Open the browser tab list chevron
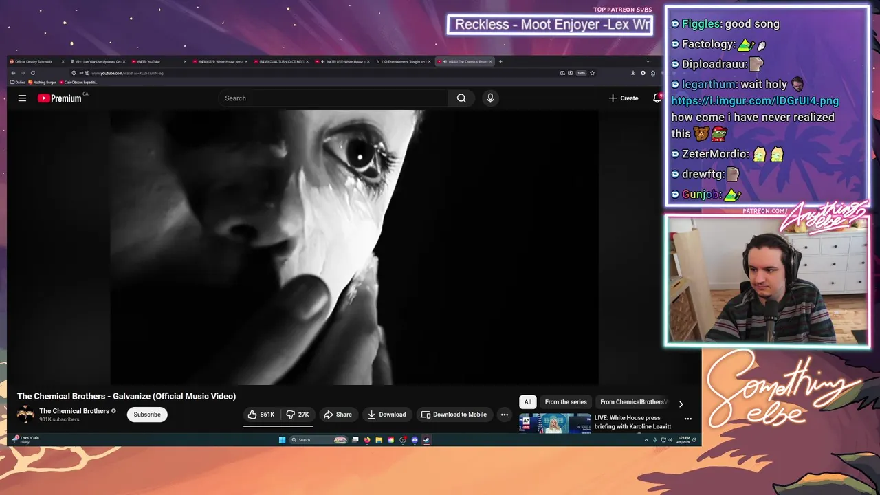Image resolution: width=880 pixels, height=495 pixels. 647,61
